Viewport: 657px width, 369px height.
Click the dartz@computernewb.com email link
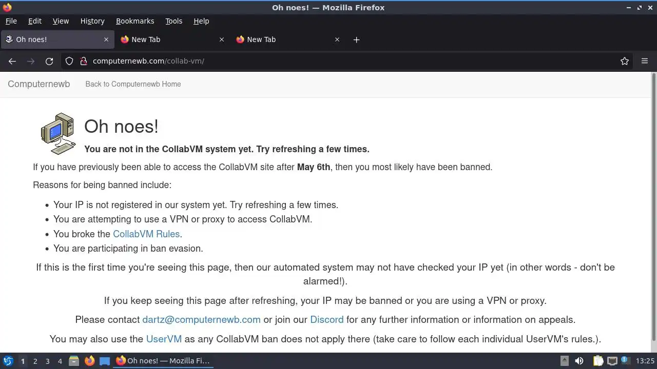point(201,319)
